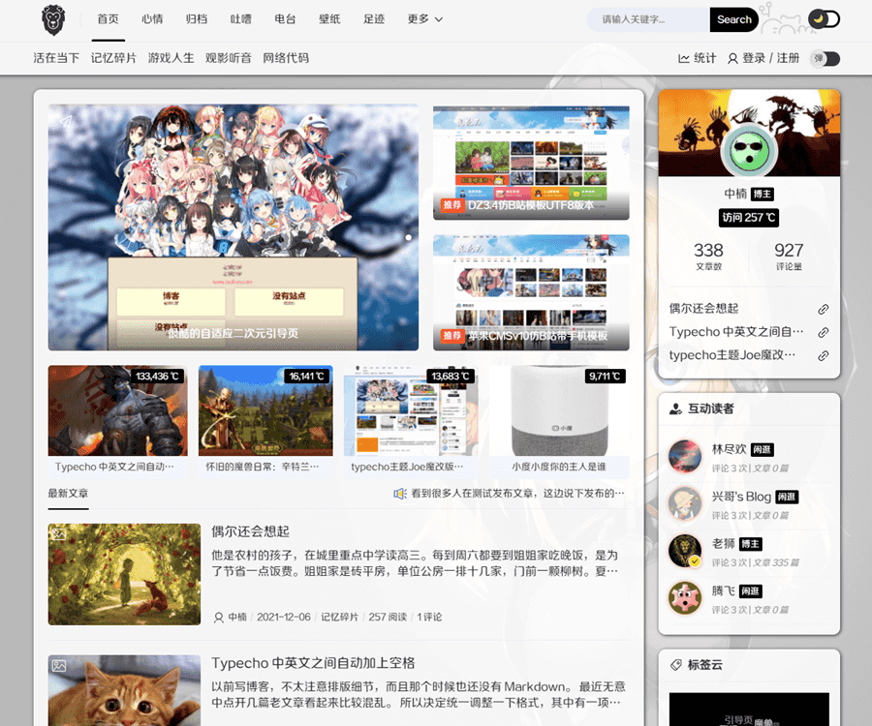Select the 最新文章 tab
872x726 pixels.
pyautogui.click(x=68, y=494)
